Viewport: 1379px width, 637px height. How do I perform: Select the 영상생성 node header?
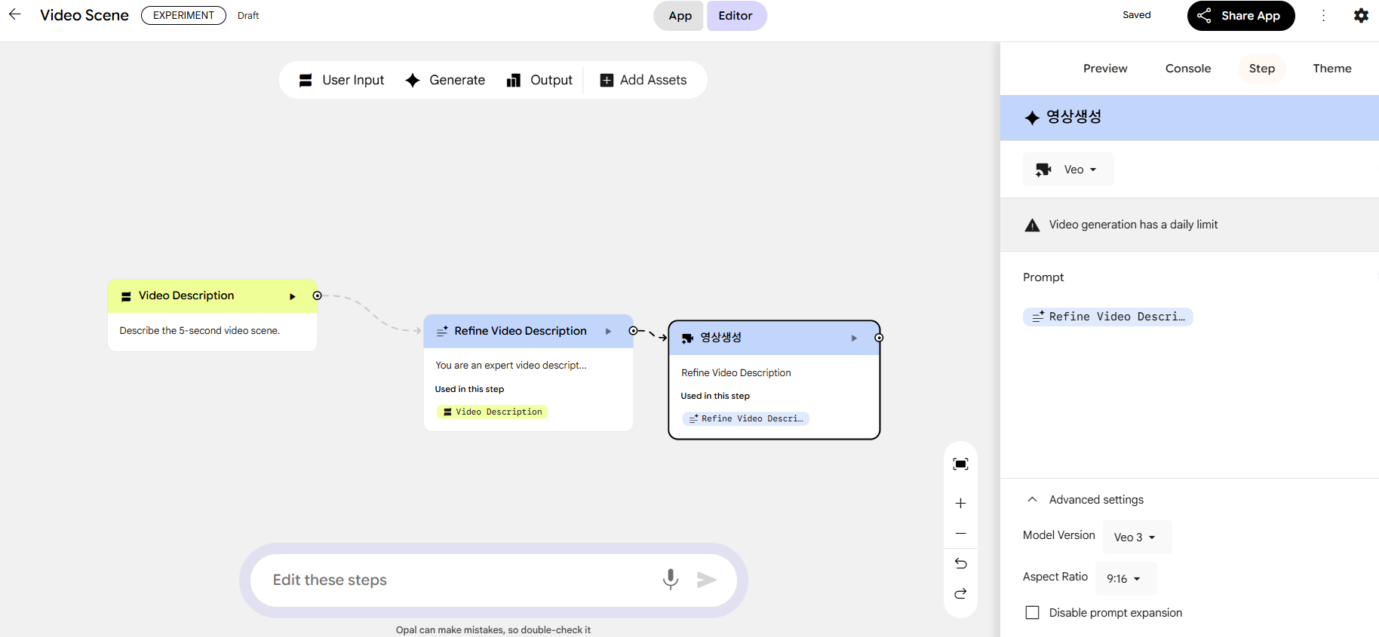pyautogui.click(x=774, y=338)
